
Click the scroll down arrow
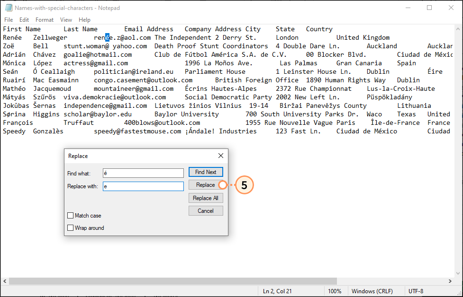pos(458,274)
